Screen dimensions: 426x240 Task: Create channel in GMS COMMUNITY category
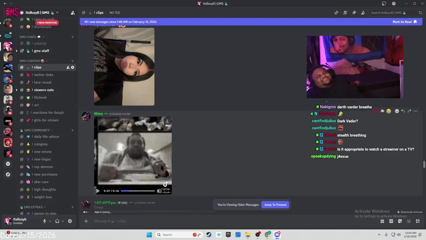(x=73, y=130)
